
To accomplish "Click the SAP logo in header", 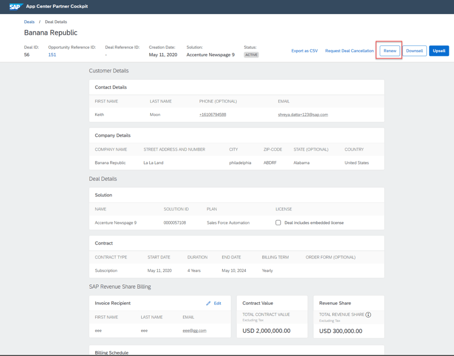I will (x=16, y=7).
